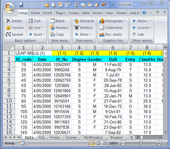The width and height of the screenshot is (170, 149).
Task: Expand the Undo history dropdown arrow
Action: (32, 5)
